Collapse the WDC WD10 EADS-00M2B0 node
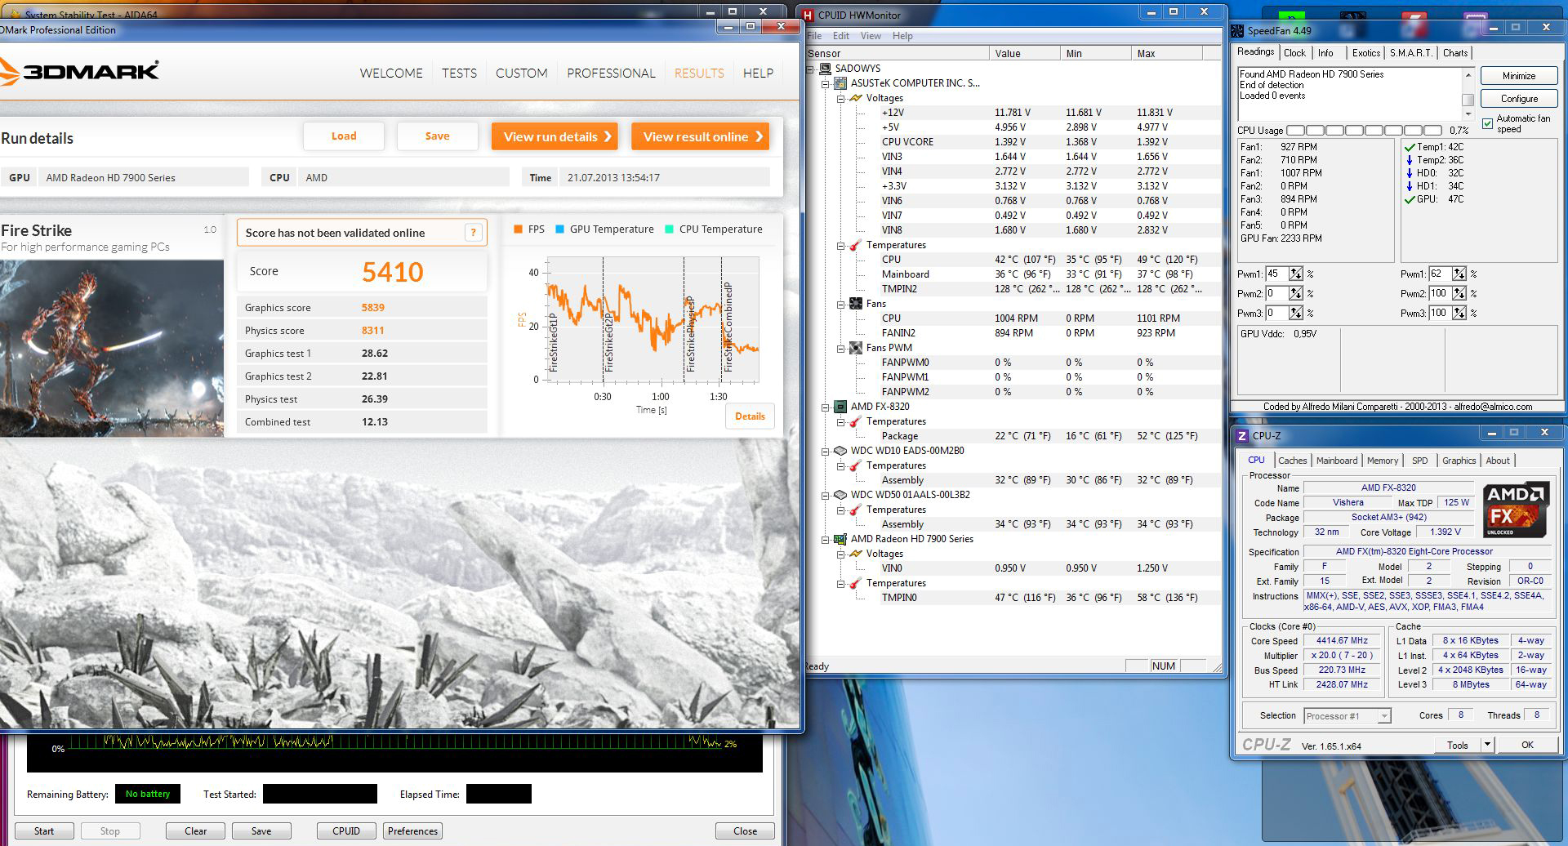Screen dimensions: 1568x846 pos(825,451)
